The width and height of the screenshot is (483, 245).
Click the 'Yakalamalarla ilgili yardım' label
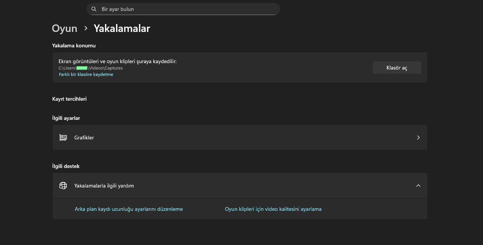point(104,186)
